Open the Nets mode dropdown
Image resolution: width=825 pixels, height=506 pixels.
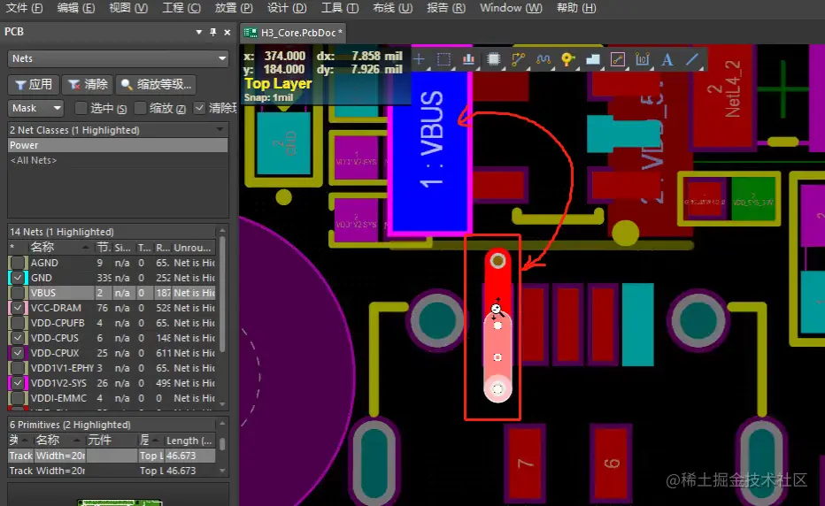point(118,58)
